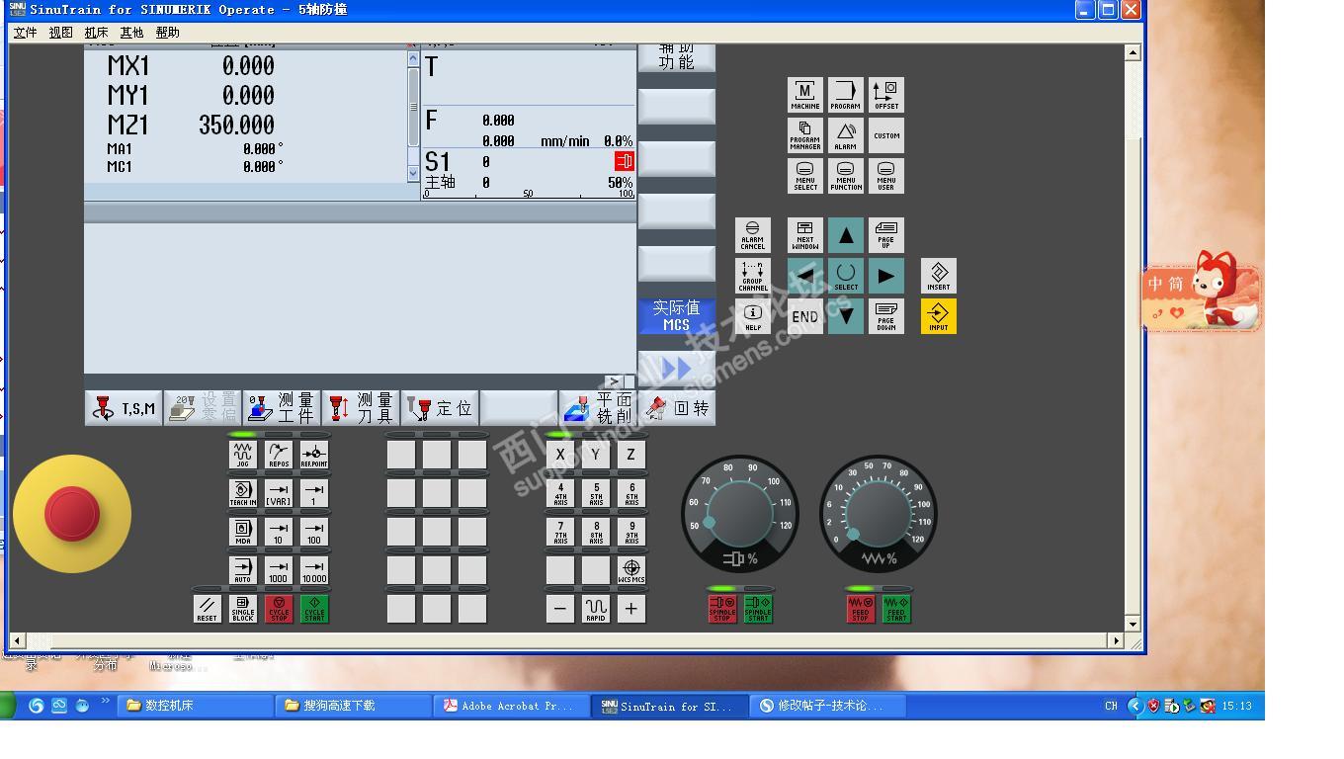Click the MENU SELECT key
This screenshot has height=759, width=1344.
coord(805,176)
